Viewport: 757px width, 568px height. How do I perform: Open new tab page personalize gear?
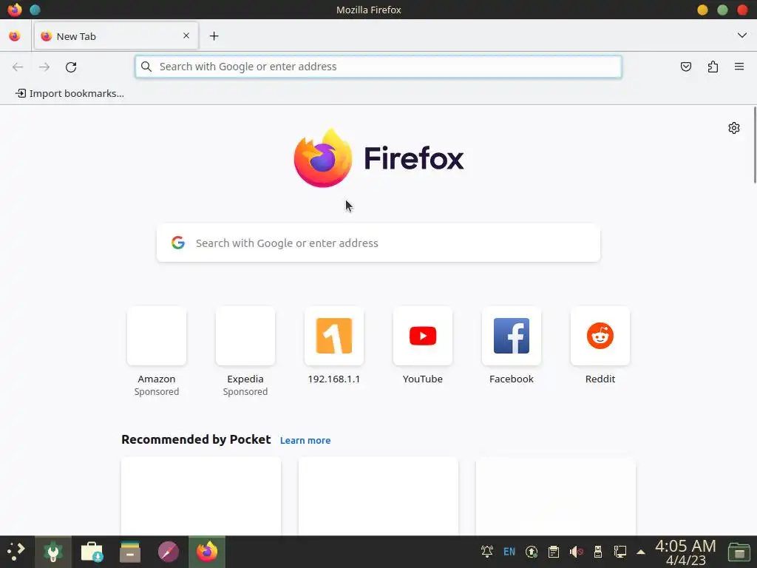pyautogui.click(x=734, y=128)
